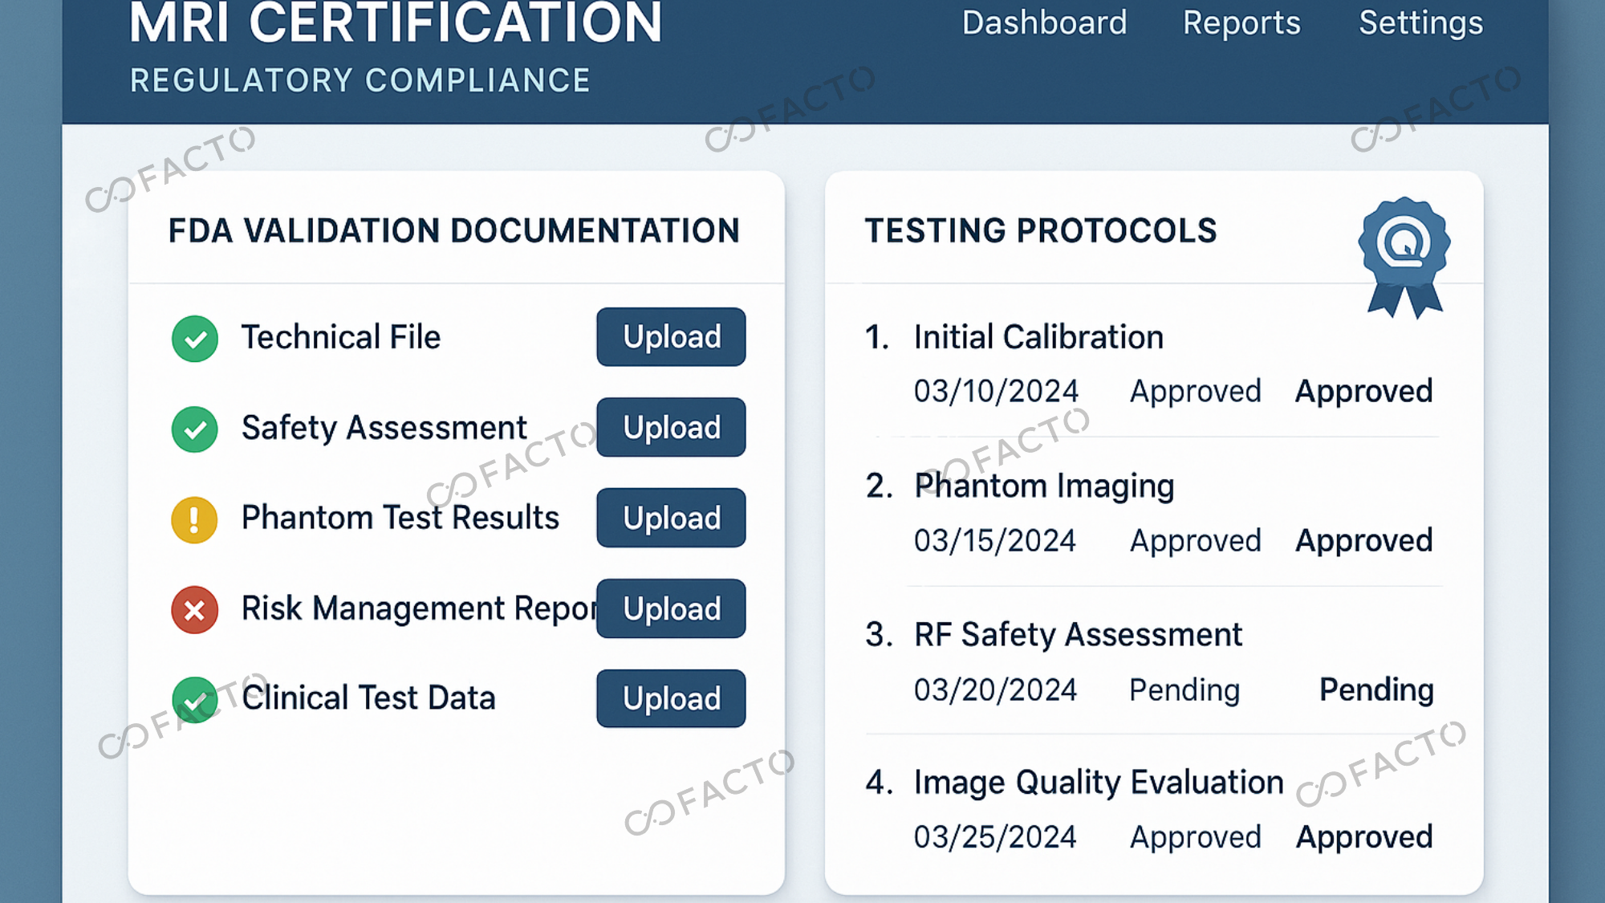
Task: Click bold Pending status for RF Safety
Action: pyautogui.click(x=1375, y=690)
